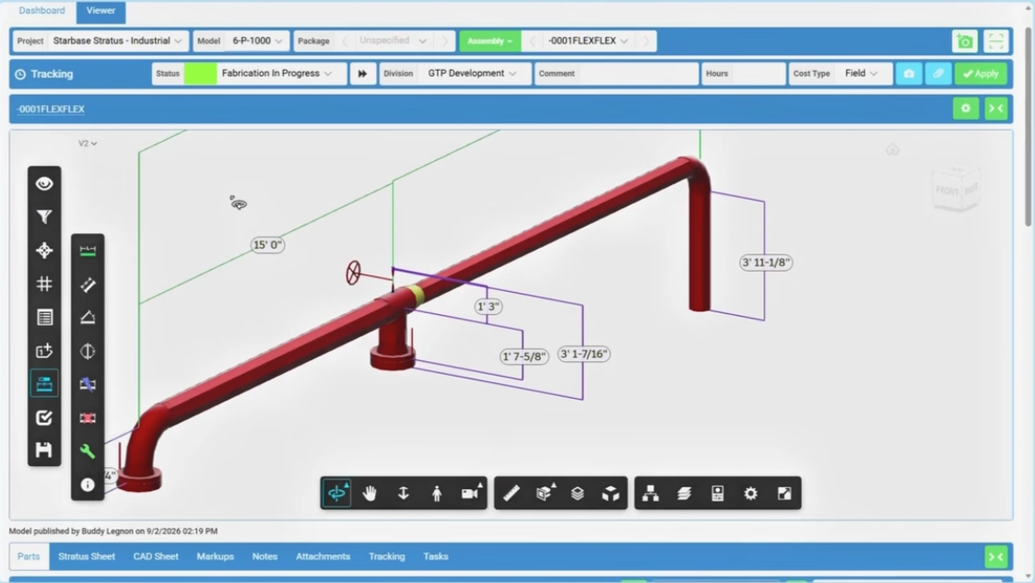Image resolution: width=1035 pixels, height=583 pixels.
Task: Open the Tasks tab
Action: point(436,556)
